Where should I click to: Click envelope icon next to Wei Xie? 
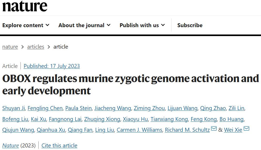(x=246, y=129)
